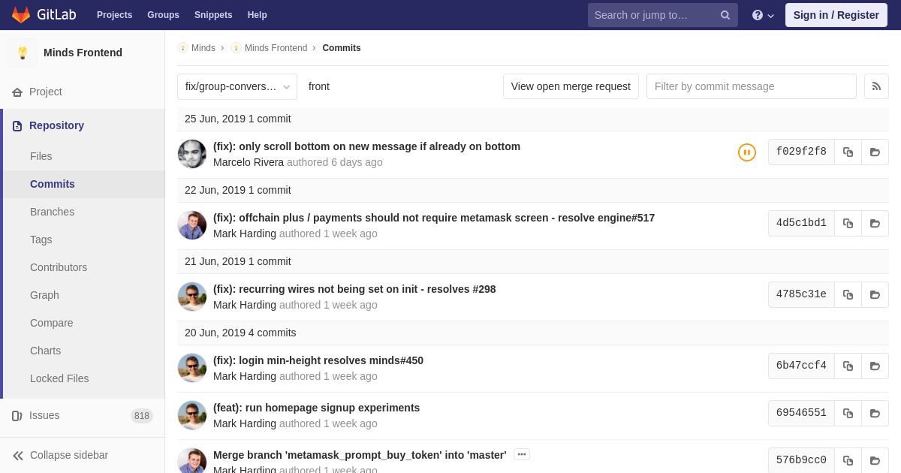
Task: Open the Projects menu in top bar
Action: tap(114, 15)
